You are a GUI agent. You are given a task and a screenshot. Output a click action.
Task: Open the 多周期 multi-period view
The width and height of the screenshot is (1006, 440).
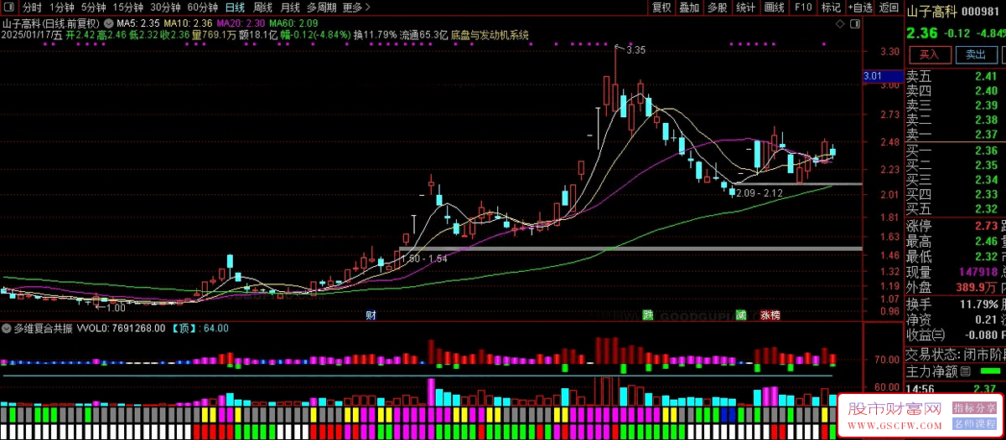(x=322, y=8)
